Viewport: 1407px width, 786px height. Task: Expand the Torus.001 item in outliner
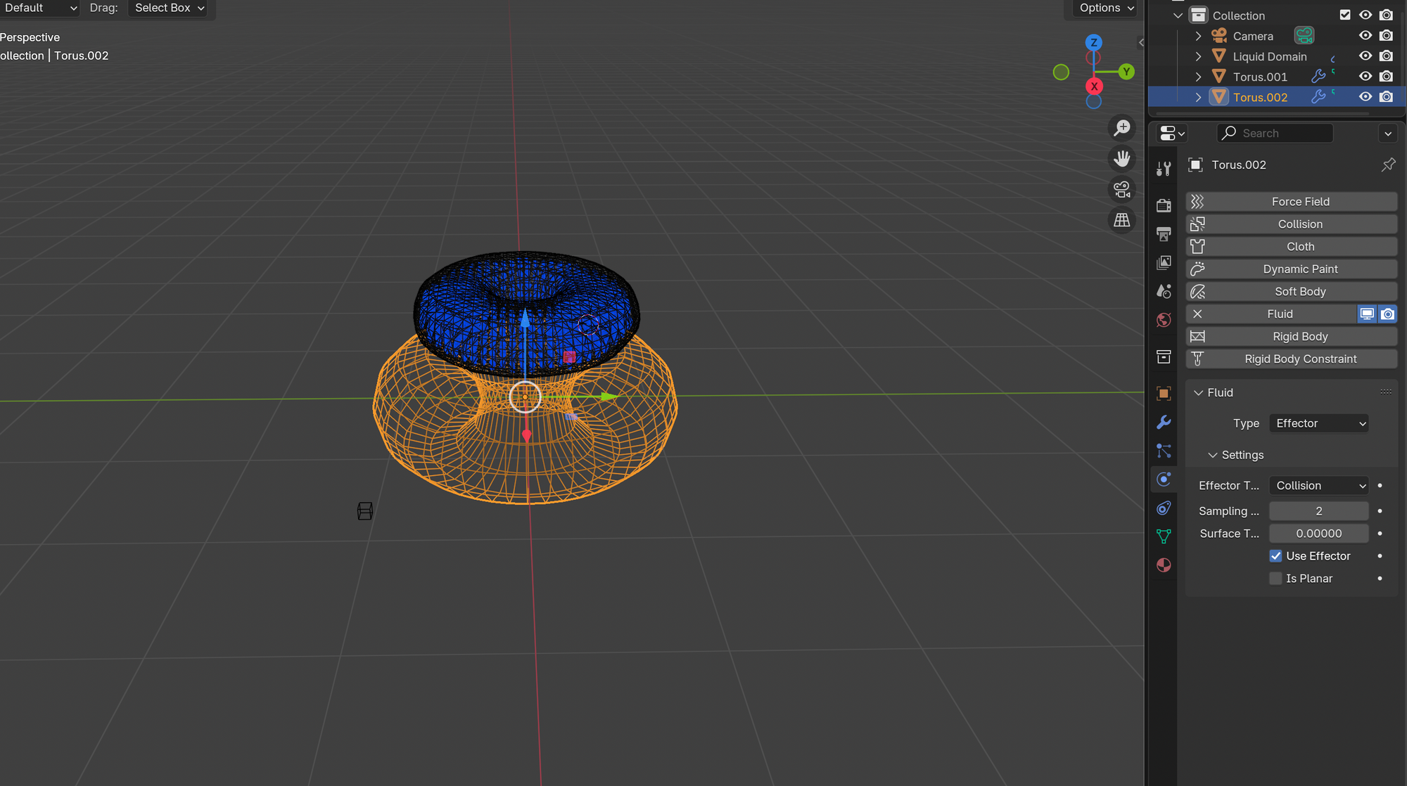coord(1198,76)
